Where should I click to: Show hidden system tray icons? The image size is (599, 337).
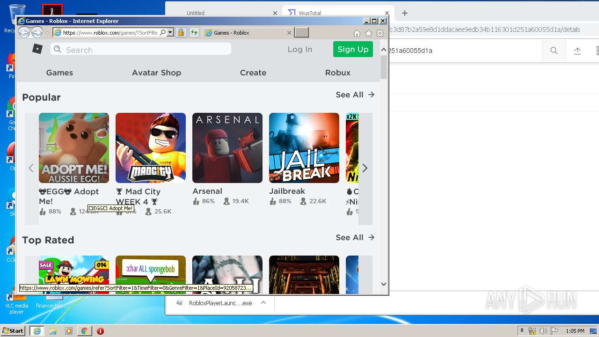pyautogui.click(x=522, y=331)
